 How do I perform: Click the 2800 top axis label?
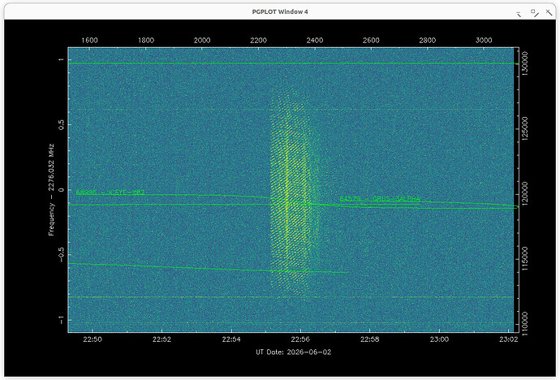tap(427, 41)
